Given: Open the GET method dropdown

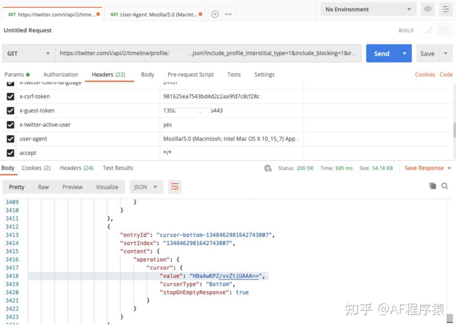Looking at the screenshot, I should click(27, 53).
